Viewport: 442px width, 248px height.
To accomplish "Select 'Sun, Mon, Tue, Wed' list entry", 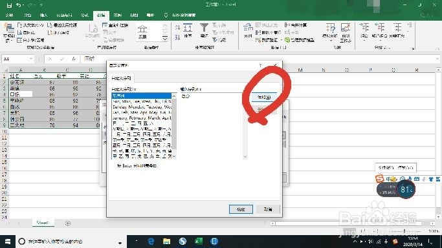I will 142,101.
